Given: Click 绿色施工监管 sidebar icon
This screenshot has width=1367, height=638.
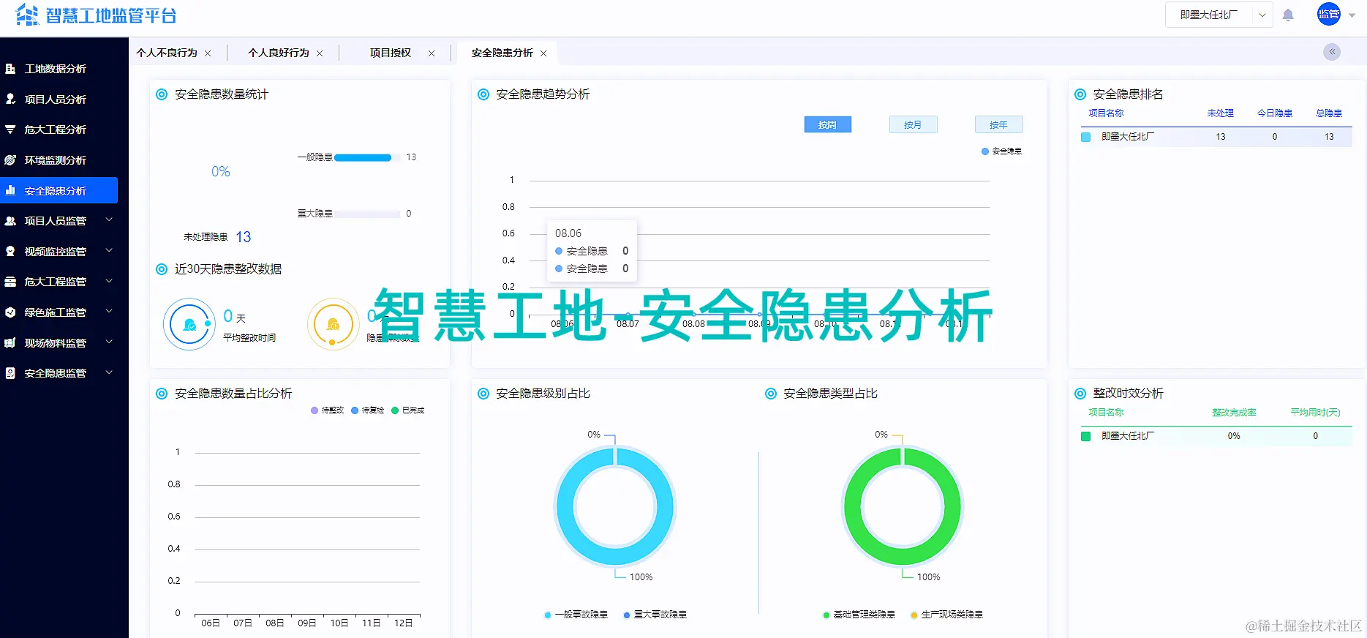Looking at the screenshot, I should point(10,312).
